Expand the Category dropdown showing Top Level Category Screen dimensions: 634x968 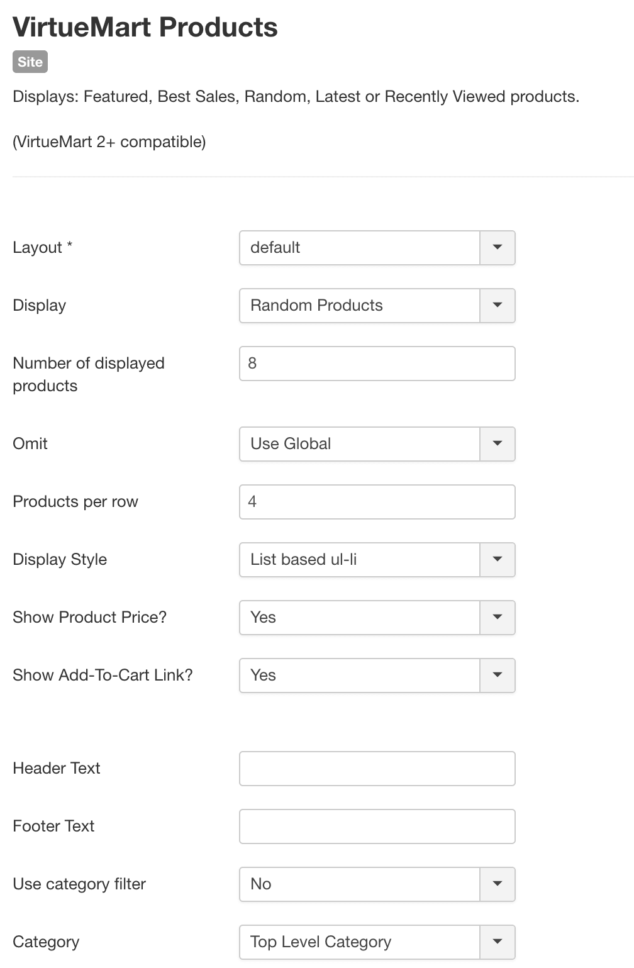pos(377,942)
